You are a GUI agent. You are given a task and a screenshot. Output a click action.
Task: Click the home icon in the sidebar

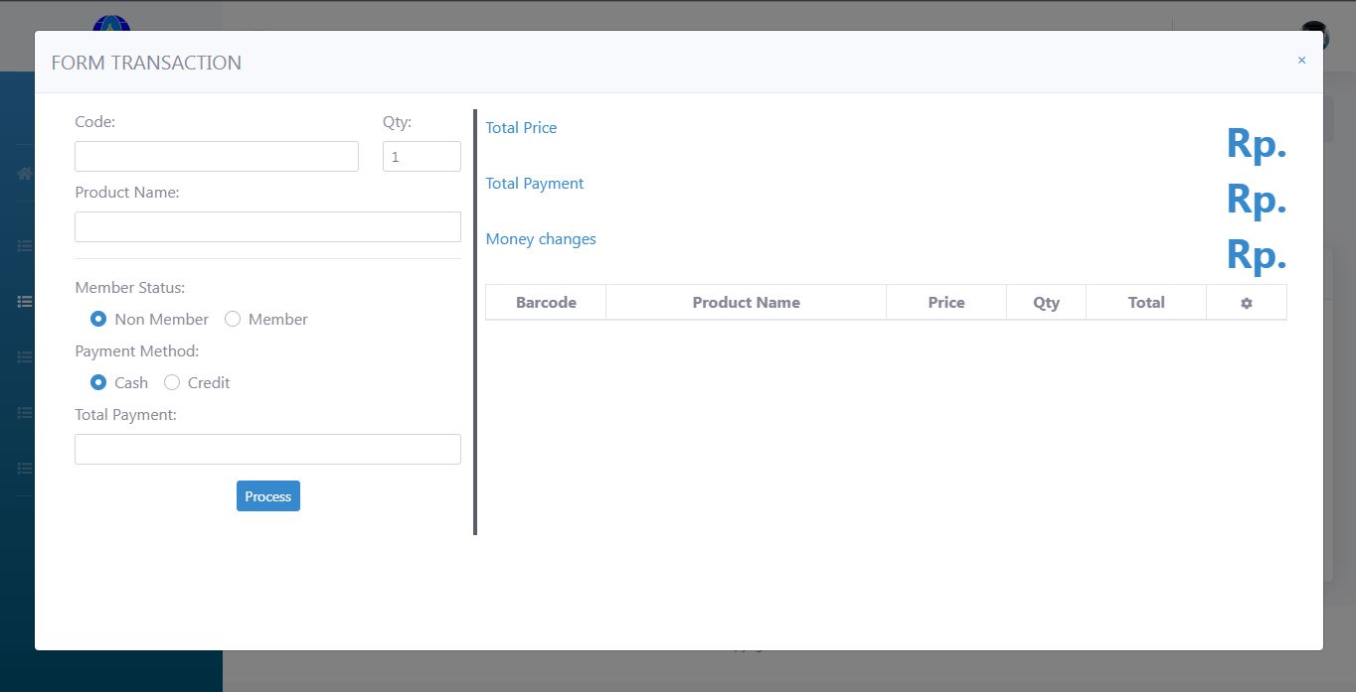24,174
